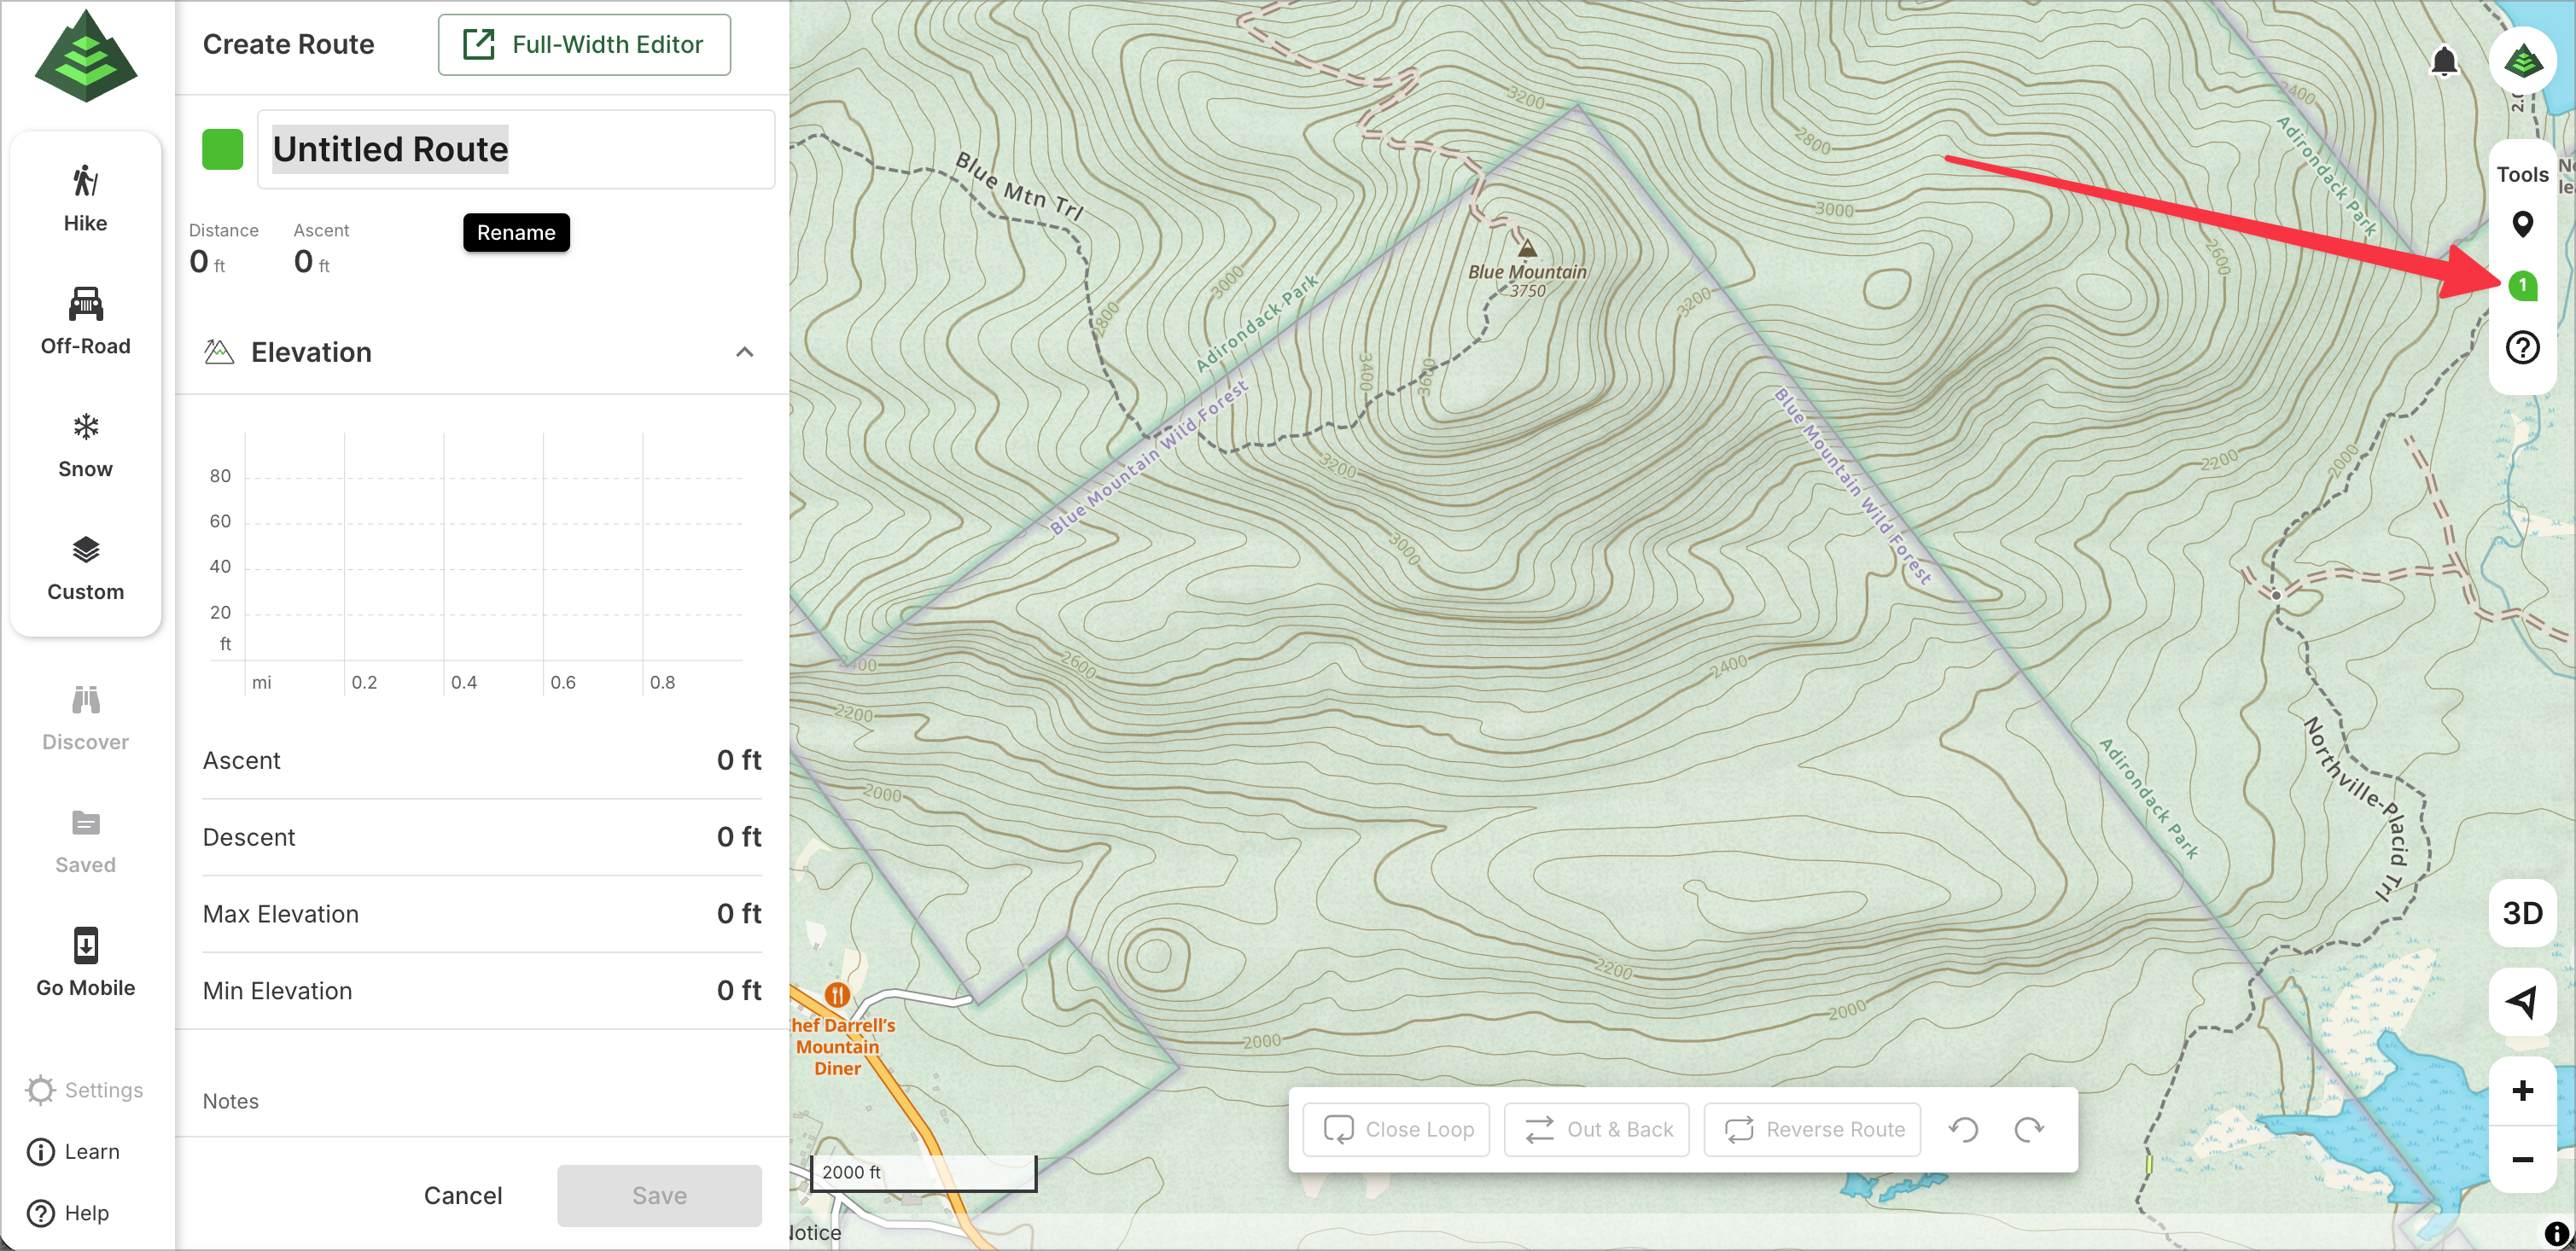Click the waypoint pin tool
Image resolution: width=2576 pixels, height=1251 pixels.
pyautogui.click(x=2522, y=224)
